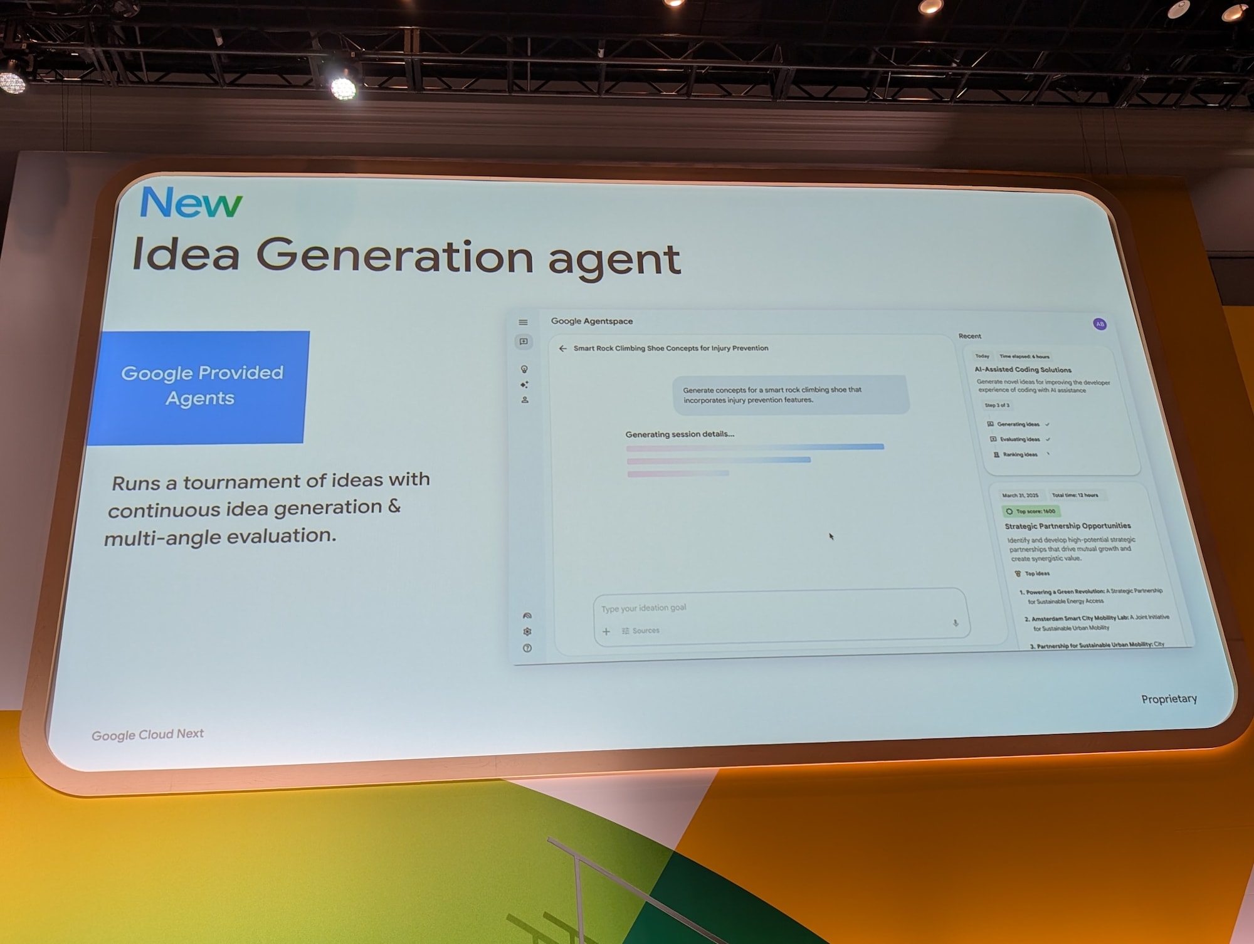Click the 'Evaluating ideas' step label

pyautogui.click(x=1020, y=439)
